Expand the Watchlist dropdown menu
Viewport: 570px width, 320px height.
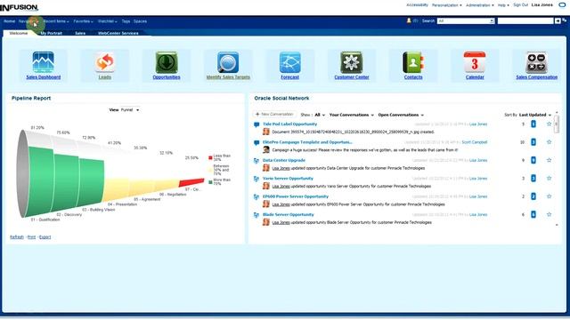(108, 21)
